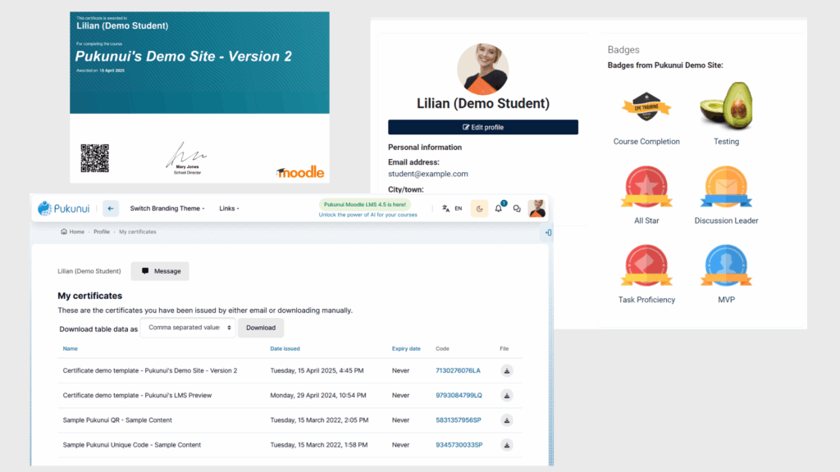840x472 pixels.
Task: Click row Sample Pukunui QR - Sample Content
Action: click(290, 420)
